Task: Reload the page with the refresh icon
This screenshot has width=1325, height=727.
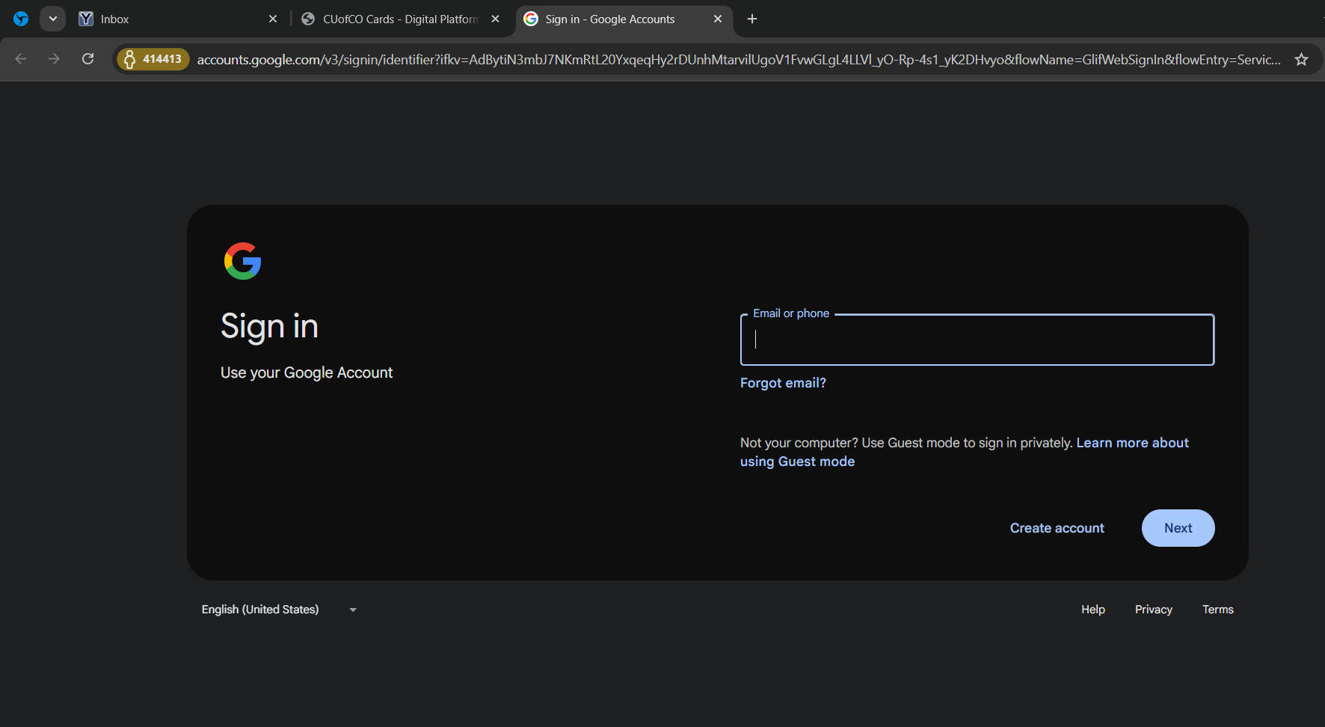Action: click(87, 59)
